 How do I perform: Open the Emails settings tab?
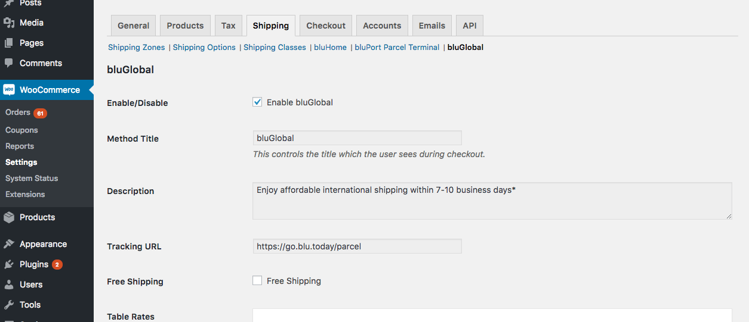[x=432, y=26]
